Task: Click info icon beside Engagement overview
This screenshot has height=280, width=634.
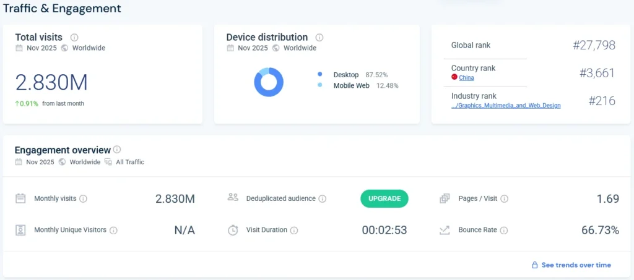Action: pyautogui.click(x=117, y=150)
